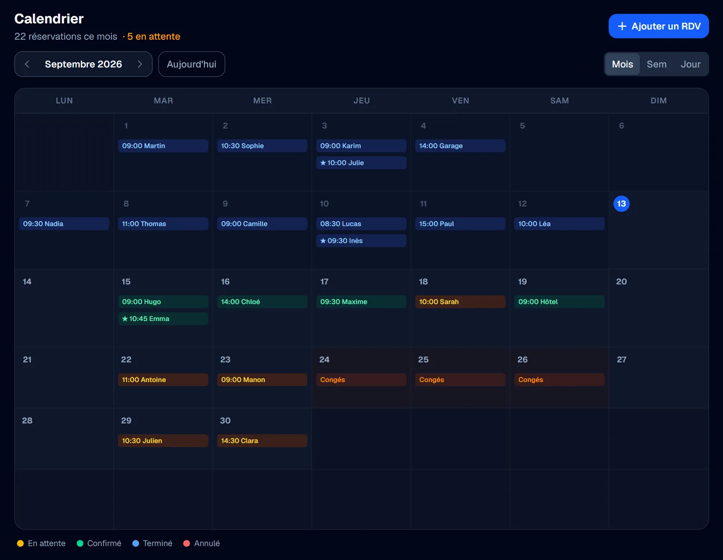Go to next month with right chevron
The height and width of the screenshot is (560, 723).
click(x=140, y=64)
